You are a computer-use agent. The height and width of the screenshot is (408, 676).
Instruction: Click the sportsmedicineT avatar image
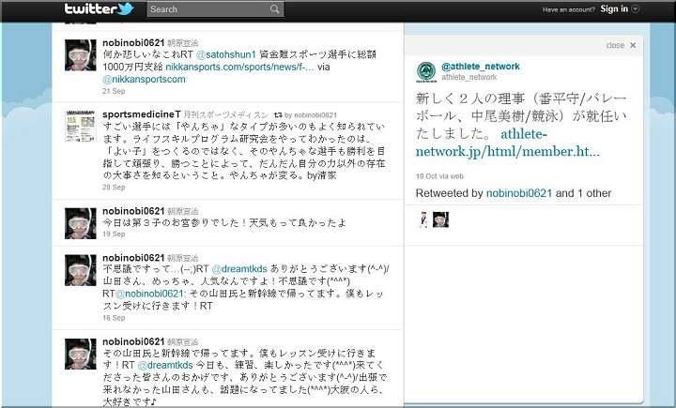click(x=79, y=128)
